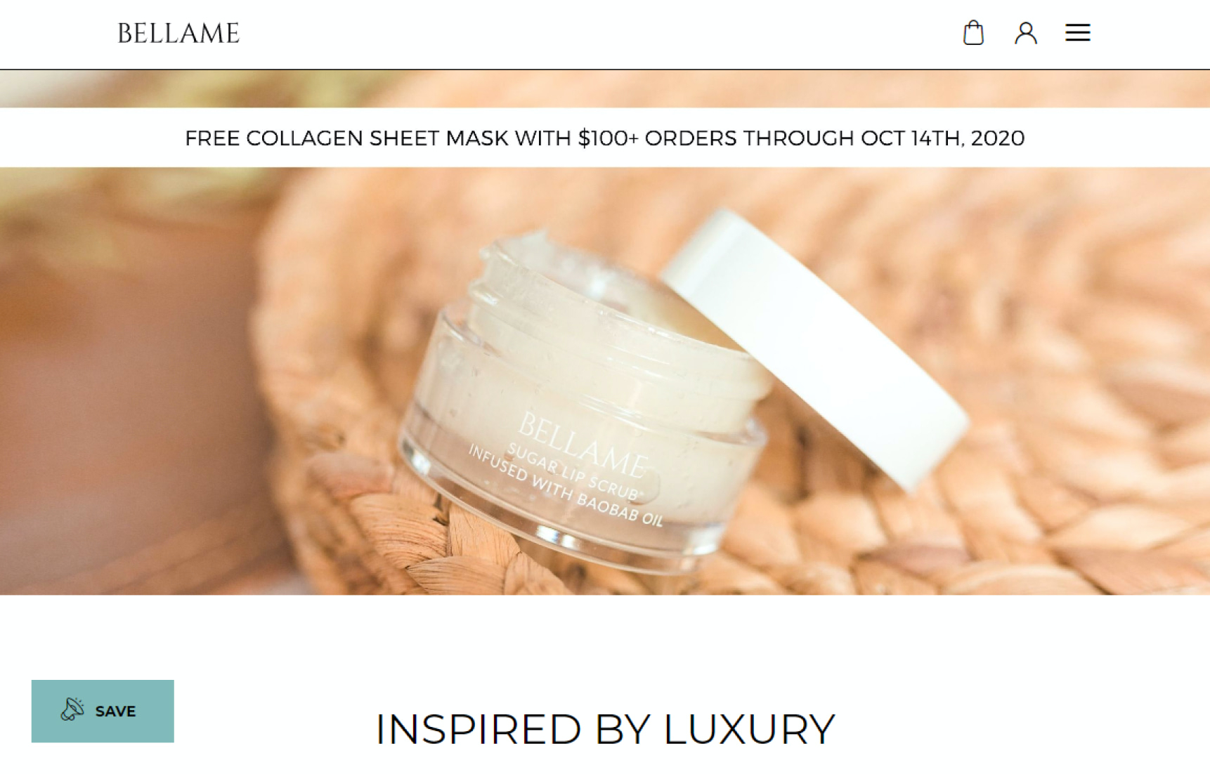1210x774 pixels.
Task: Click the '$100+' text in the promo banner
Action: coord(608,138)
